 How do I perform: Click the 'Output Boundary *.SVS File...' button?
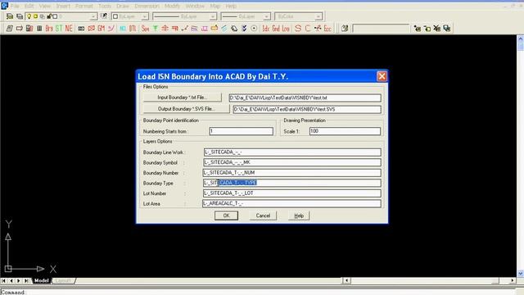(186, 109)
